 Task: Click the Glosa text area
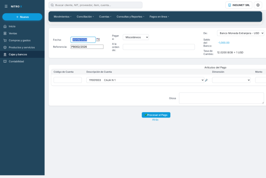tap(222, 98)
